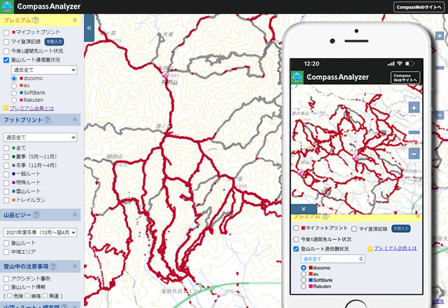Tap the phone's 手動入力 button
The width and height of the screenshot is (448, 308).
tap(401, 228)
